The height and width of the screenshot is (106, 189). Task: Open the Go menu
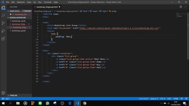pyautogui.click(x=35, y=2)
